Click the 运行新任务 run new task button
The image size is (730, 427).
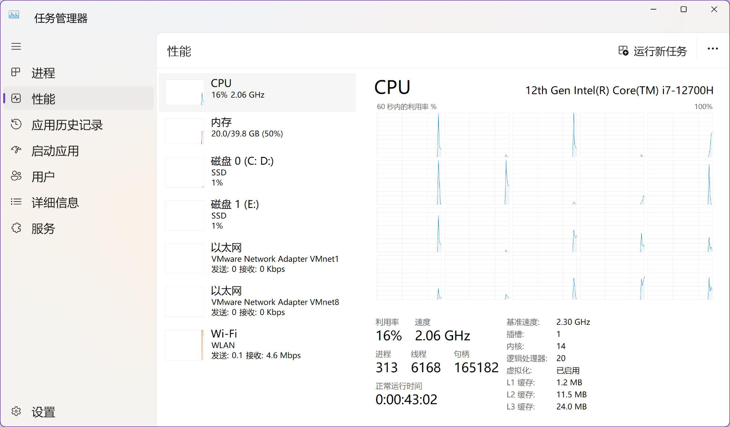[x=652, y=51]
